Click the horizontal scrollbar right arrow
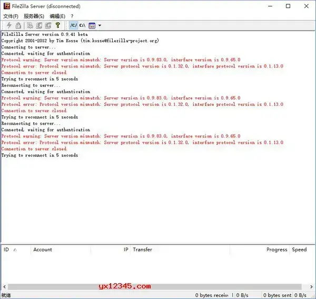This screenshot has width=316, height=299. 311,286
